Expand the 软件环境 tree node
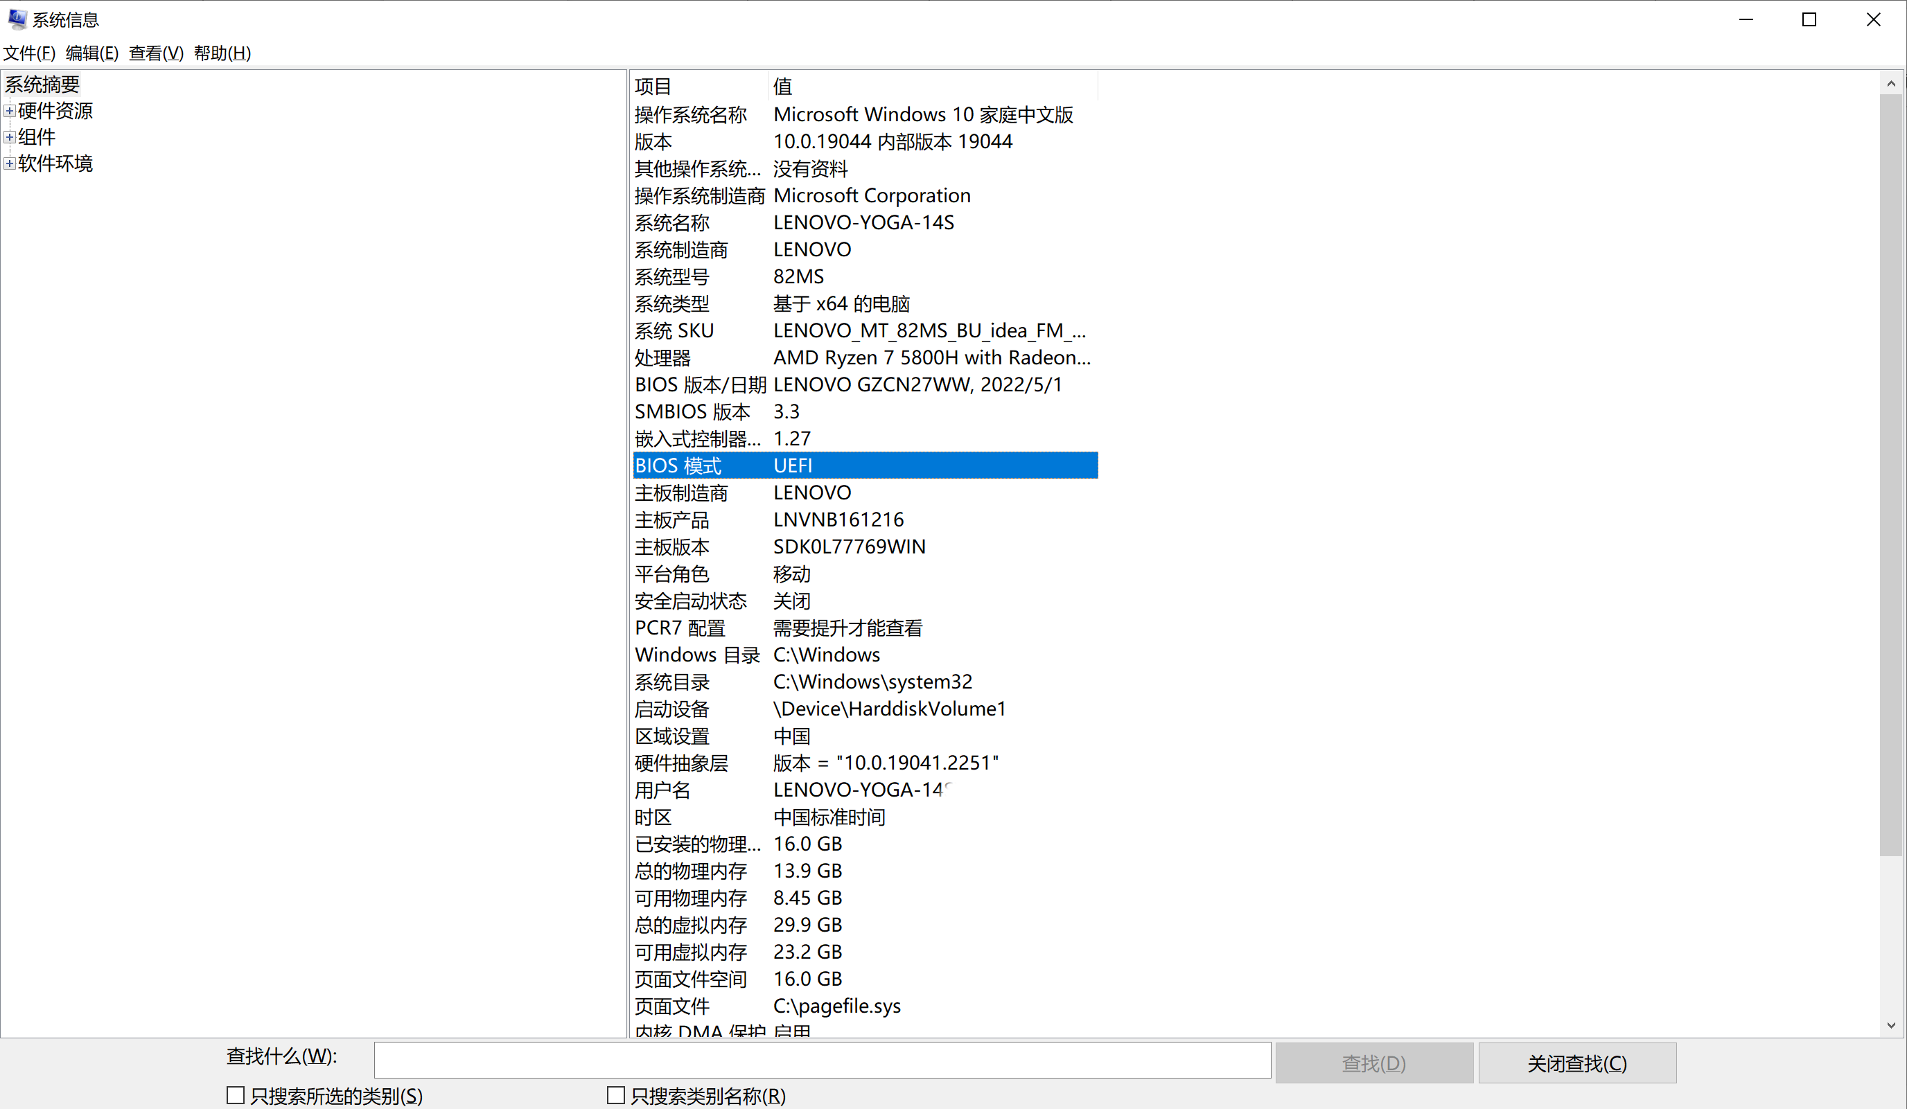The width and height of the screenshot is (1907, 1109). (8, 163)
